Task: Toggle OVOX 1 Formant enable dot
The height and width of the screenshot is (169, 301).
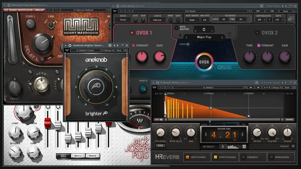Action: (x=134, y=45)
